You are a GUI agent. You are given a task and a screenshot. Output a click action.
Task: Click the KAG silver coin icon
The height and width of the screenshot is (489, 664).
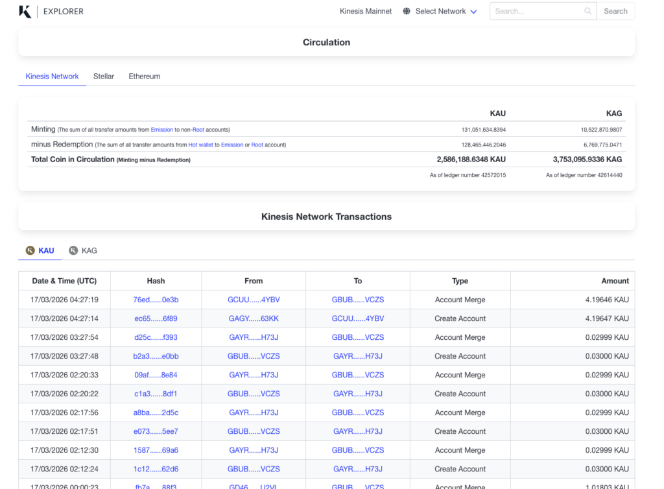pos(73,250)
